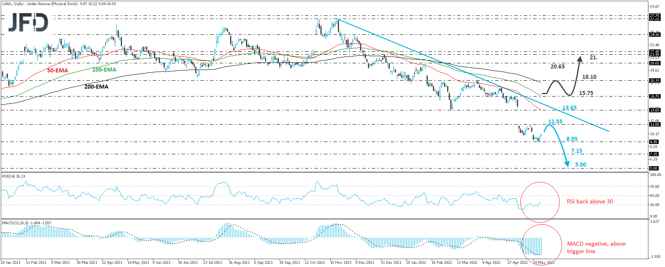Select the 'RSI back above 30' note
This screenshot has height=267, width=665.
pyautogui.click(x=590, y=201)
